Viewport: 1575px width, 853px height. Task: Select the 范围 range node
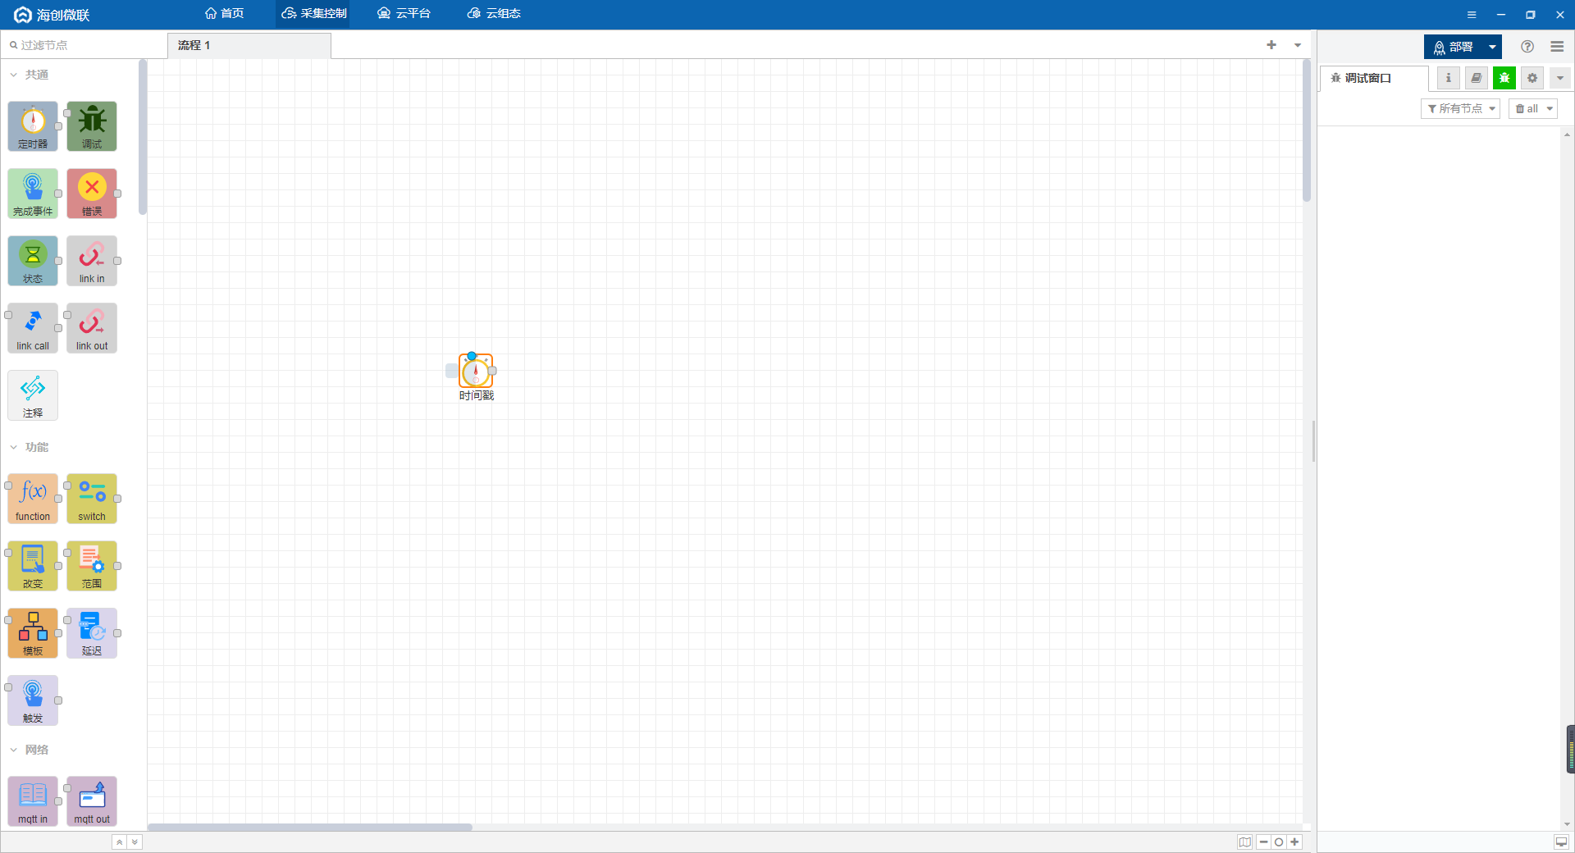(92, 566)
